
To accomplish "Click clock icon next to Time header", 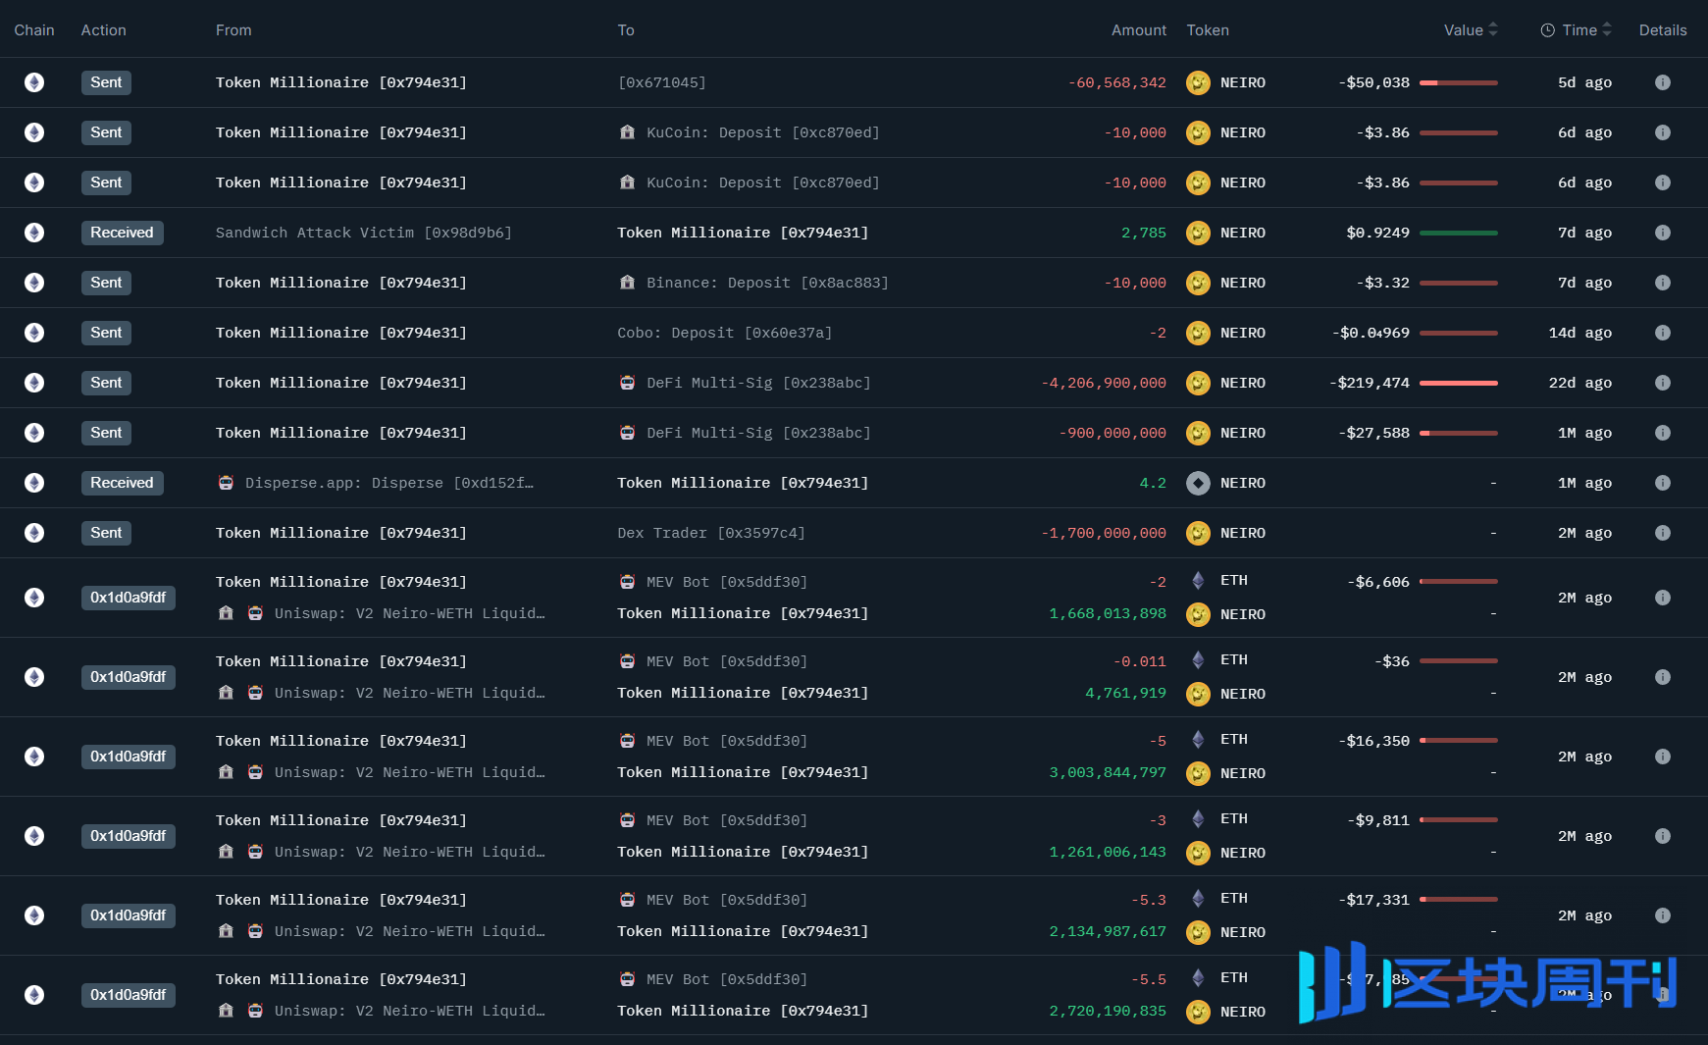I will coord(1547,30).
